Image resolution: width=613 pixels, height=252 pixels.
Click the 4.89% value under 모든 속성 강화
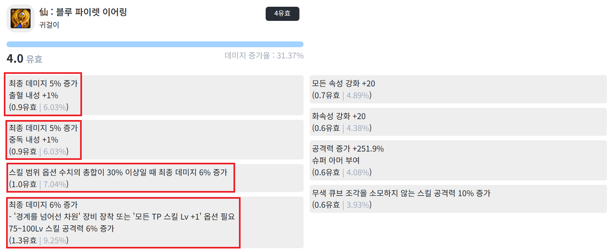click(358, 95)
